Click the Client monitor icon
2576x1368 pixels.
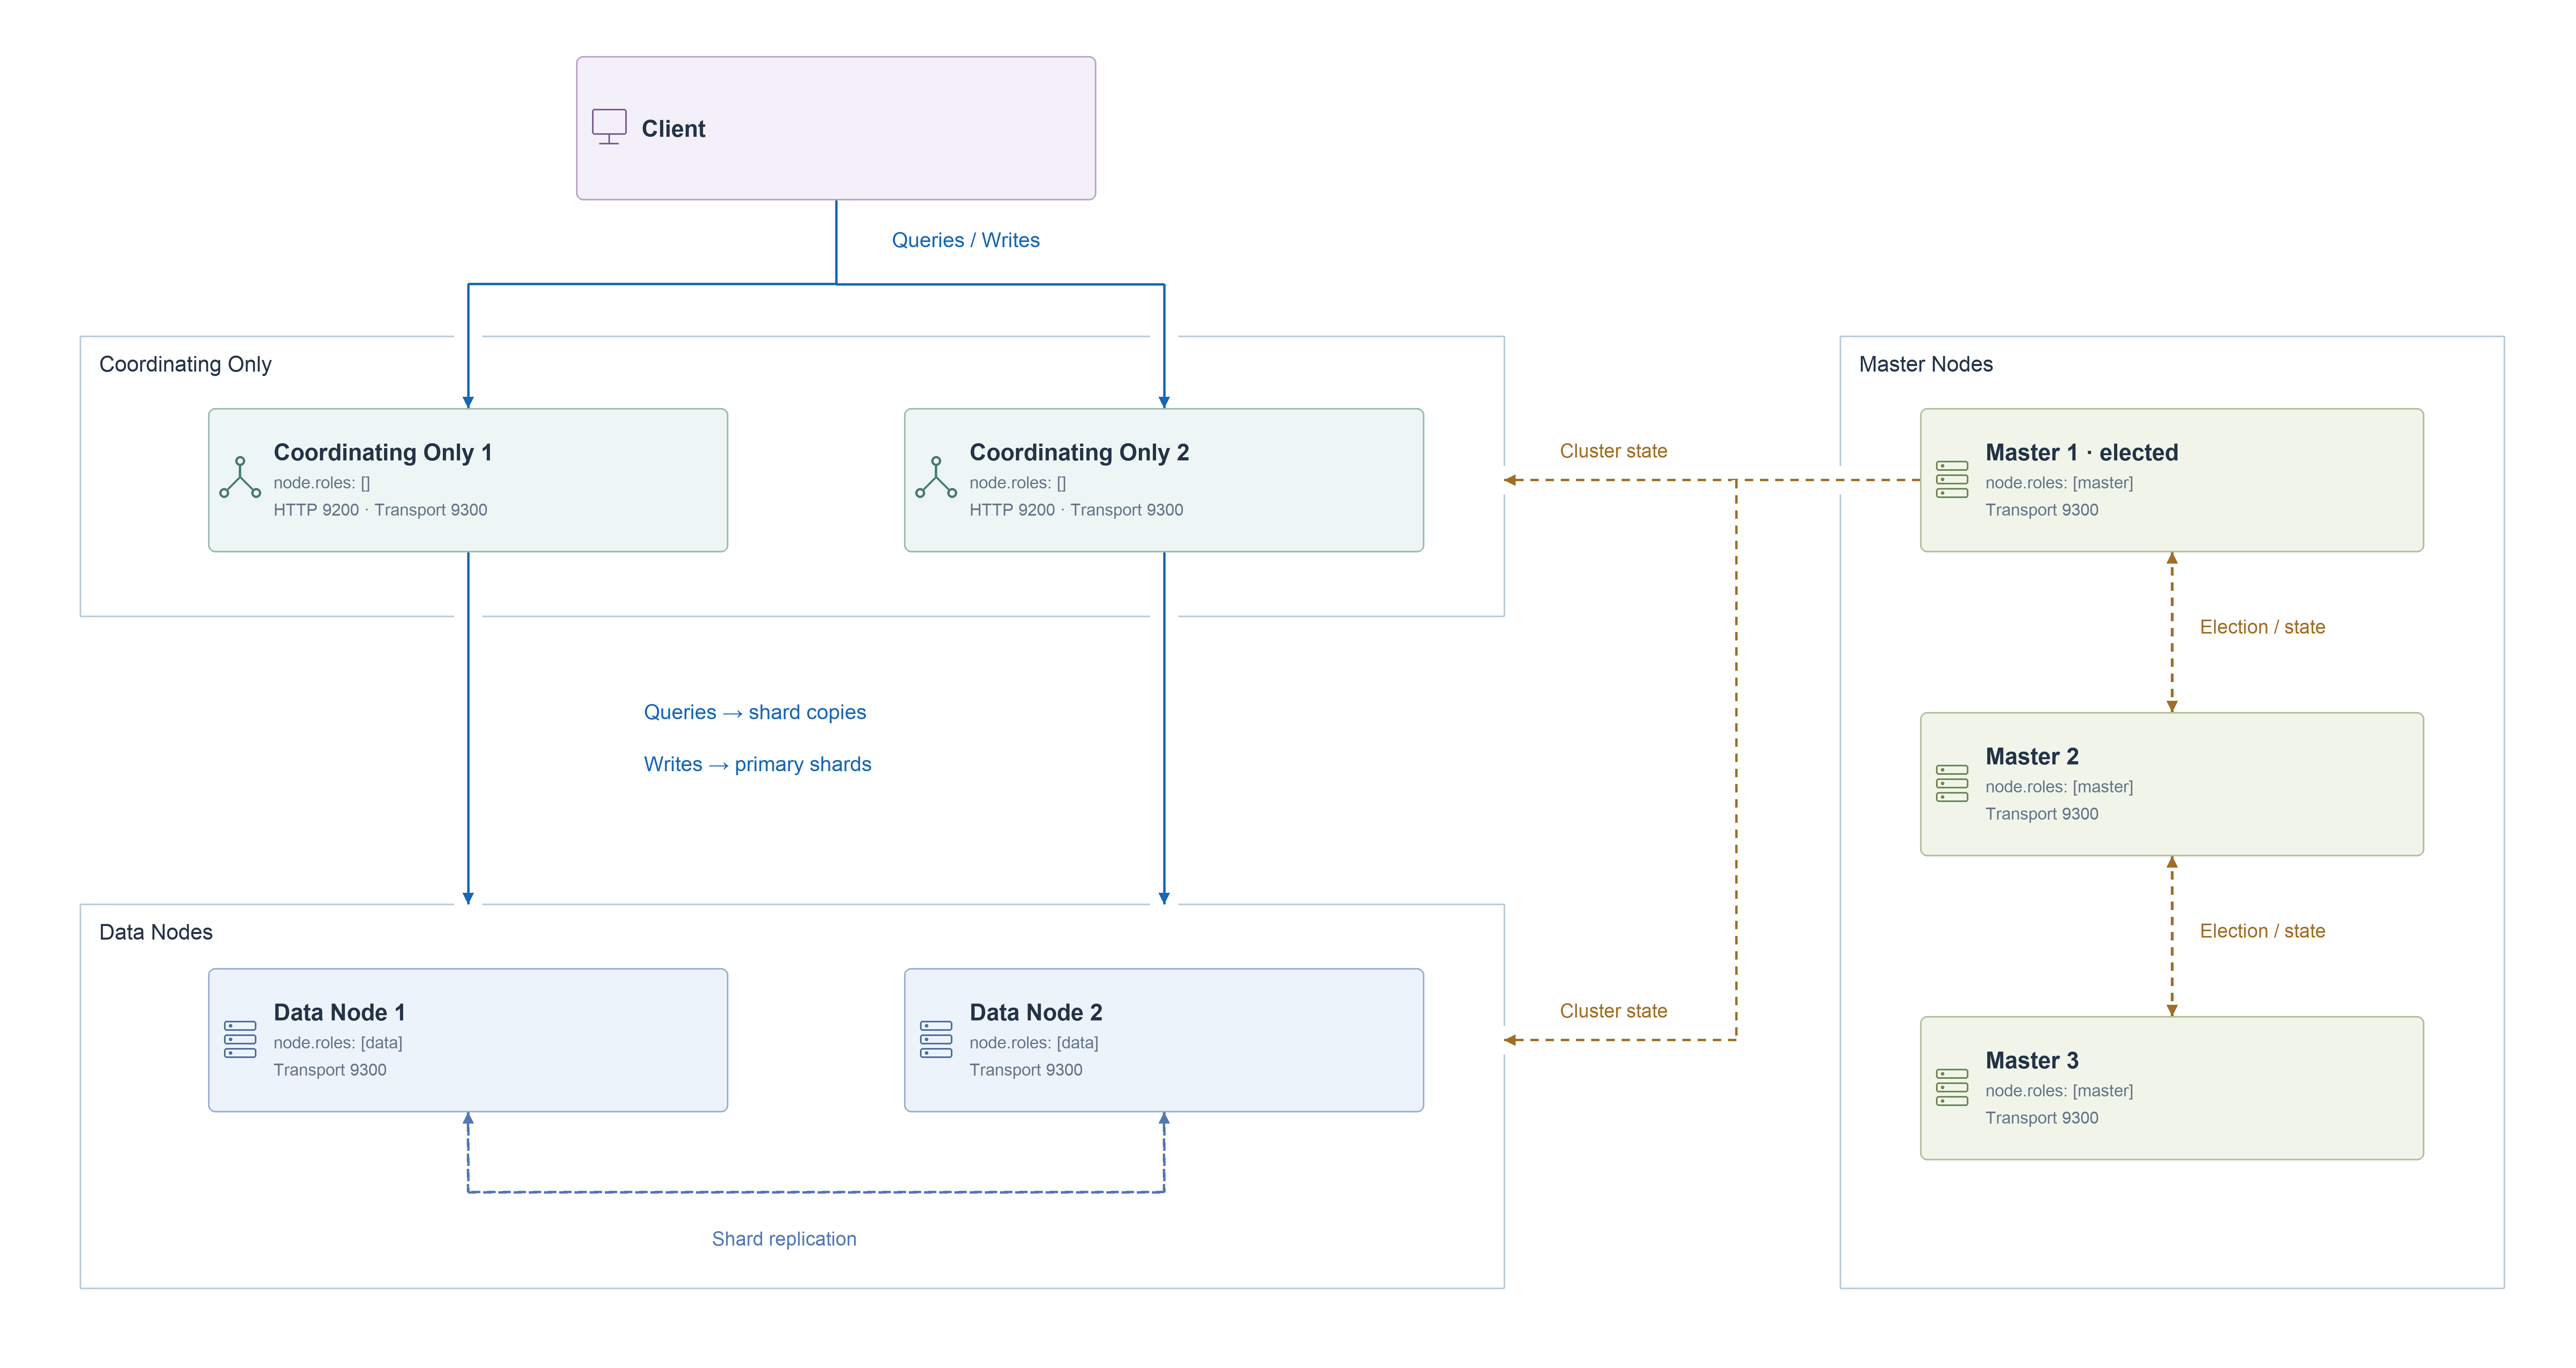[609, 128]
